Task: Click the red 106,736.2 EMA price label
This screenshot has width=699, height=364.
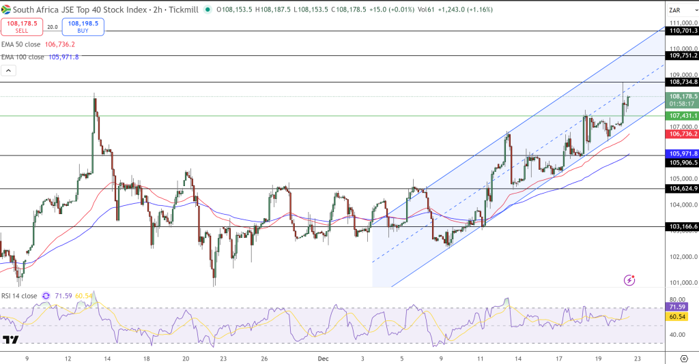Action: (x=682, y=134)
